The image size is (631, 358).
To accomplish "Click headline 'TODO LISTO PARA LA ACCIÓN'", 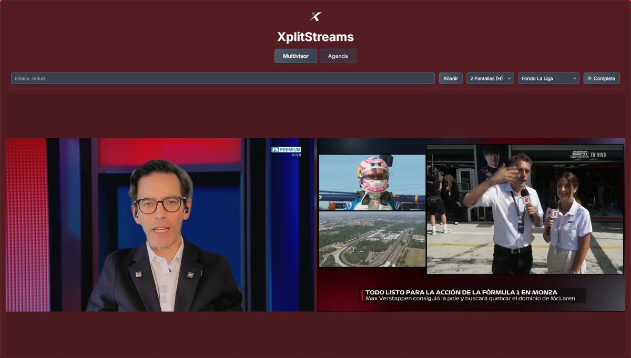I will (x=461, y=292).
